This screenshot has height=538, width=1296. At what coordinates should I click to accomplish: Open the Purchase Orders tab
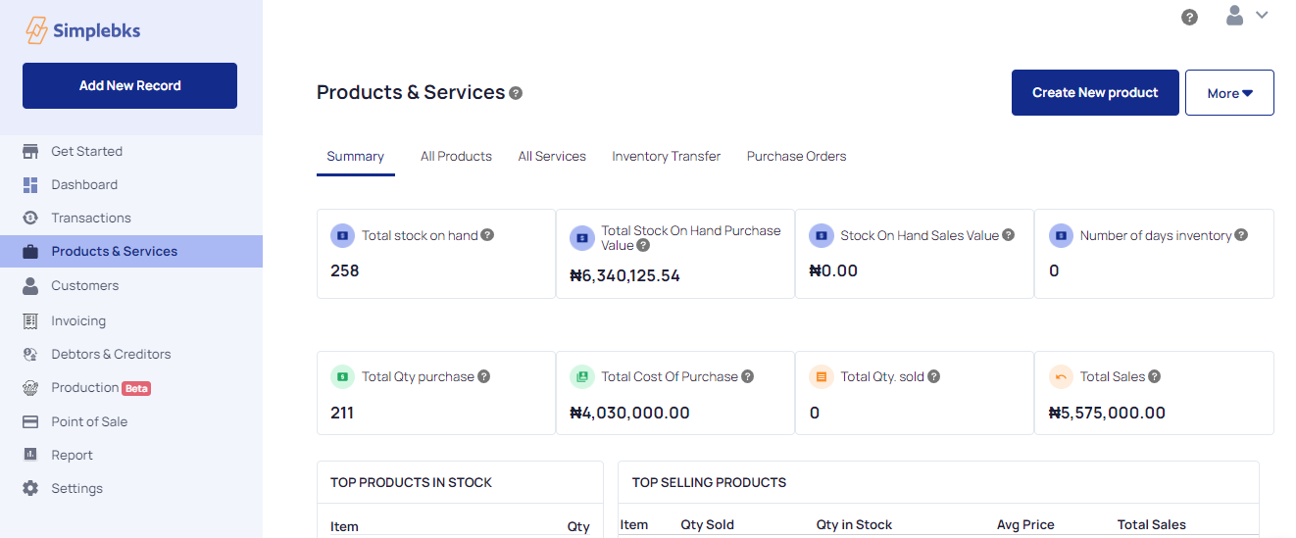(796, 156)
